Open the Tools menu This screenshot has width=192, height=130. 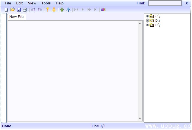(x=46, y=3)
